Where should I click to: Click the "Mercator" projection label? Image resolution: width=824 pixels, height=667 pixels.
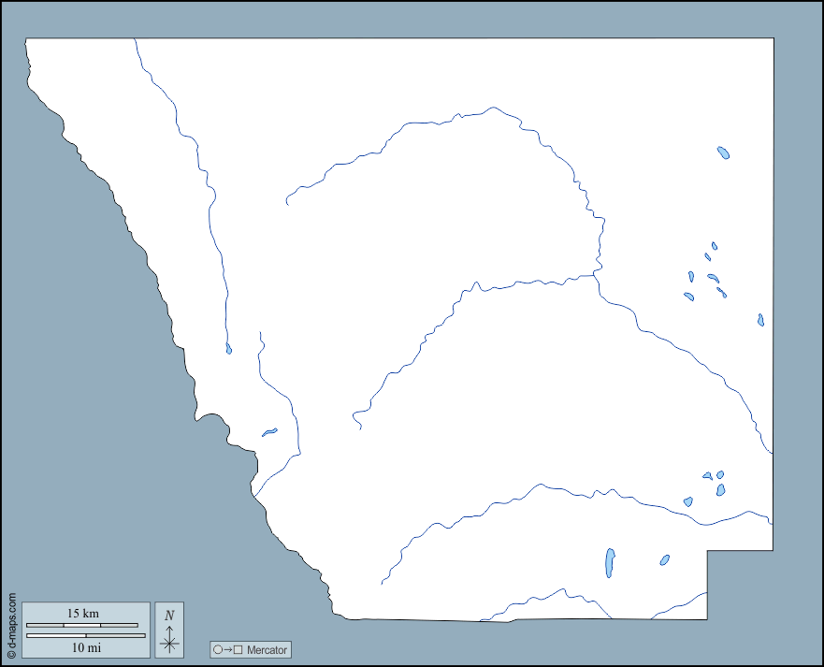[x=266, y=650]
